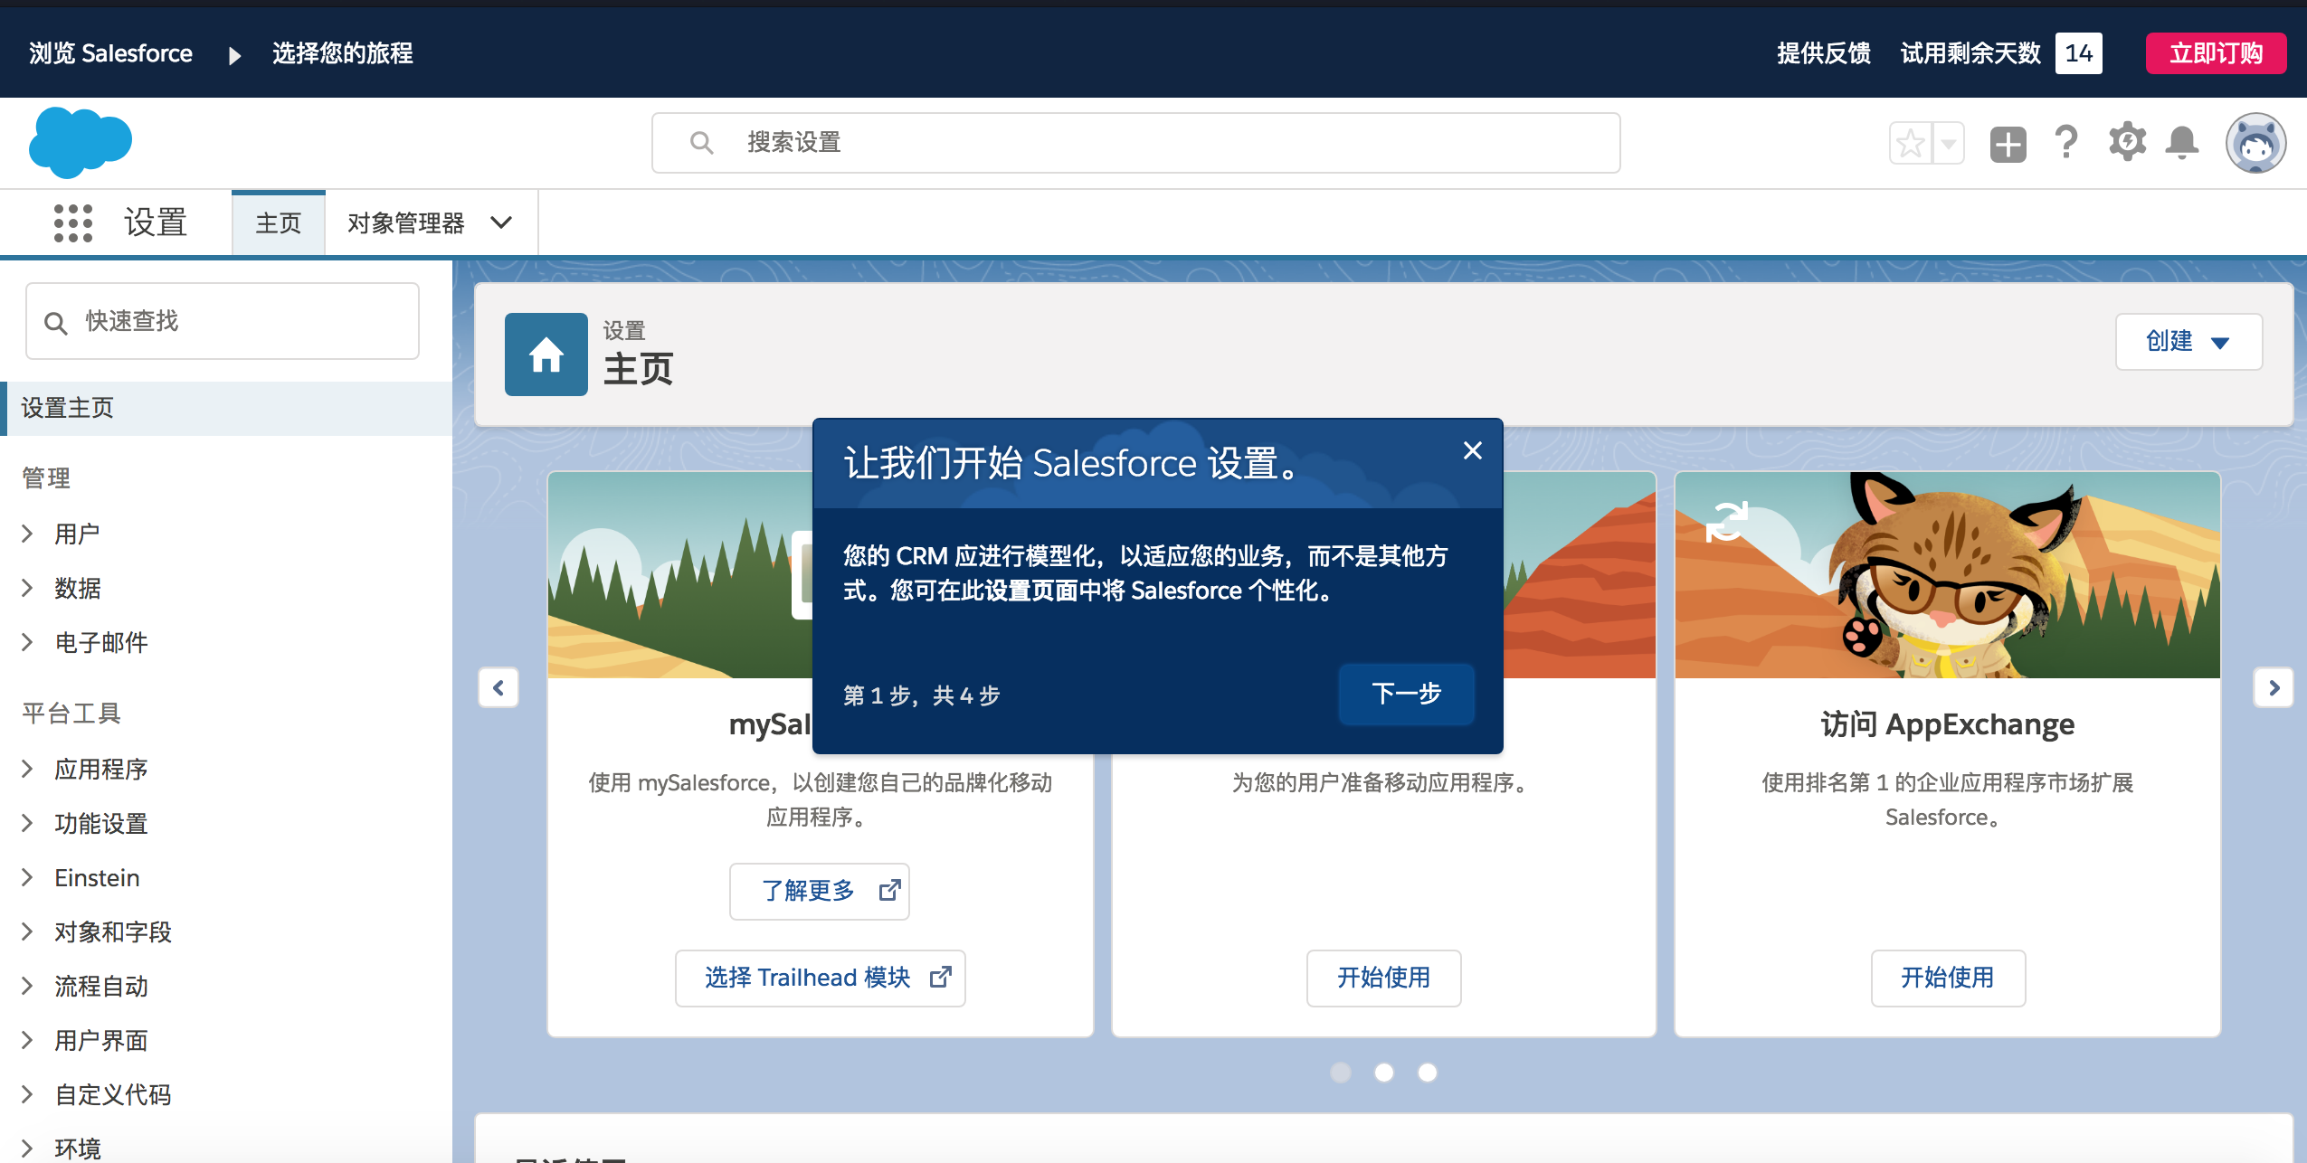Click the AppExchange mascot card image

[1948, 575]
